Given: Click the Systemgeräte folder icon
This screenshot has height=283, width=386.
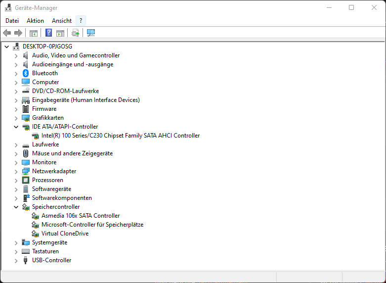Looking at the screenshot, I should tap(26, 242).
